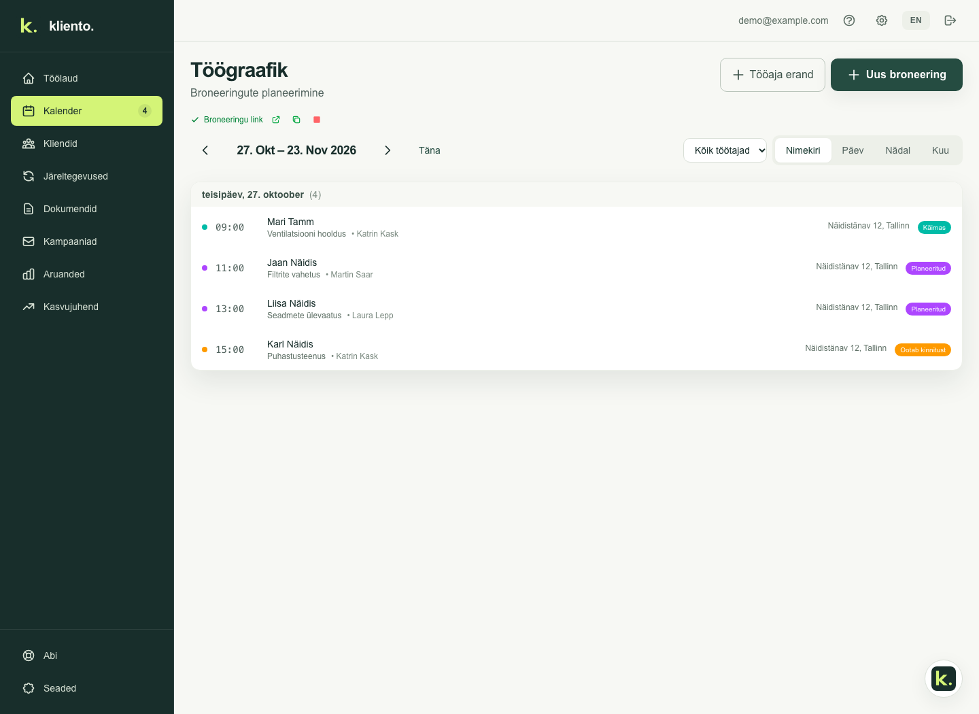Click Uus broneering button
The image size is (979, 714).
point(897,75)
